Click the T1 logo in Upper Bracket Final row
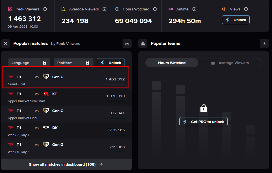 click(x=11, y=111)
